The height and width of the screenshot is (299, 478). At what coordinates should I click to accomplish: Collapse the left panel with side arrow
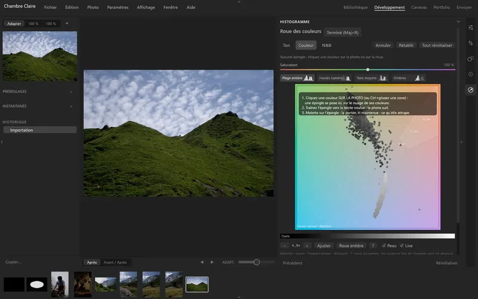2,142
